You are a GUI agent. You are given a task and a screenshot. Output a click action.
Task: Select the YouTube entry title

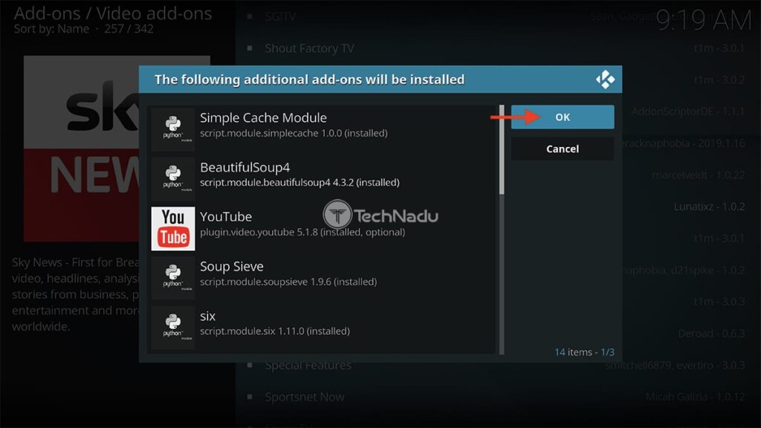(x=226, y=216)
